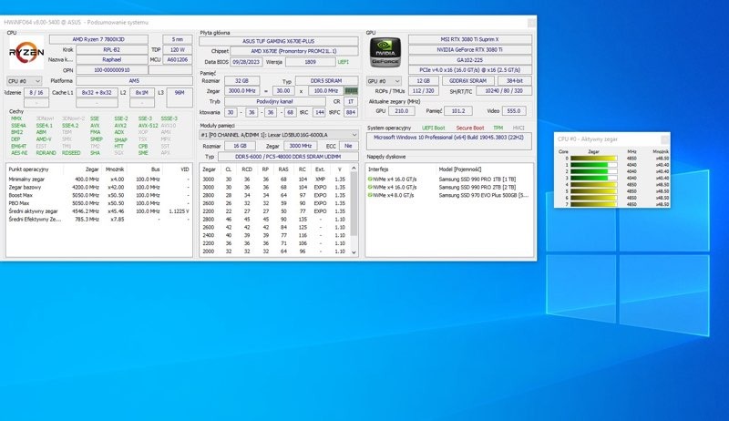Click the PBO Max row in operating points
The image size is (729, 421).
click(98, 203)
